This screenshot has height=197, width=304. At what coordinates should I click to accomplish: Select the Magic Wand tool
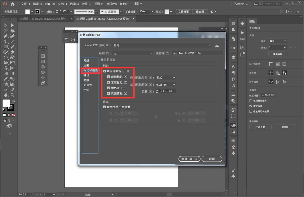(6, 31)
